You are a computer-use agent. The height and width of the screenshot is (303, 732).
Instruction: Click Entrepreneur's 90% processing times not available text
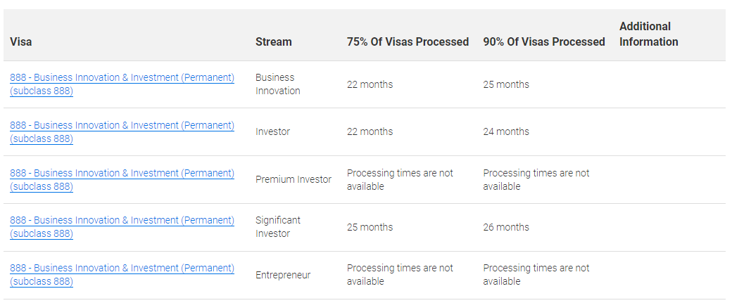click(536, 275)
